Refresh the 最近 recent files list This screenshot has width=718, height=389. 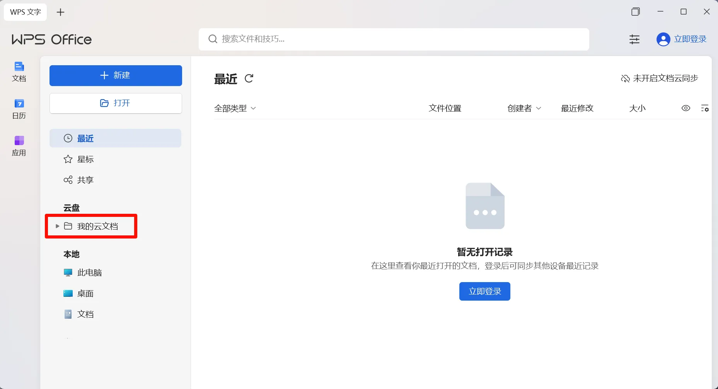point(249,78)
